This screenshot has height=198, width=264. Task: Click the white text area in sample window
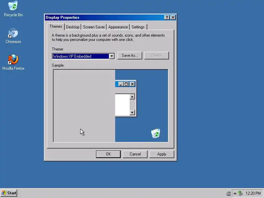(x=122, y=105)
